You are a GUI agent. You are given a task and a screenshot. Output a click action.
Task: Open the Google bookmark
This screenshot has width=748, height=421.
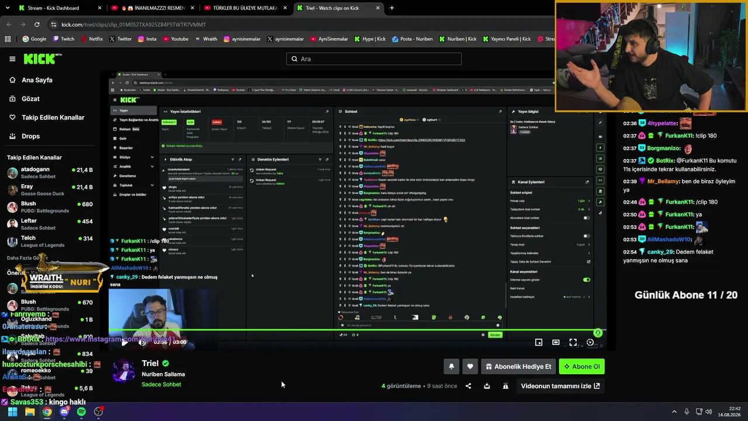pyautogui.click(x=34, y=39)
